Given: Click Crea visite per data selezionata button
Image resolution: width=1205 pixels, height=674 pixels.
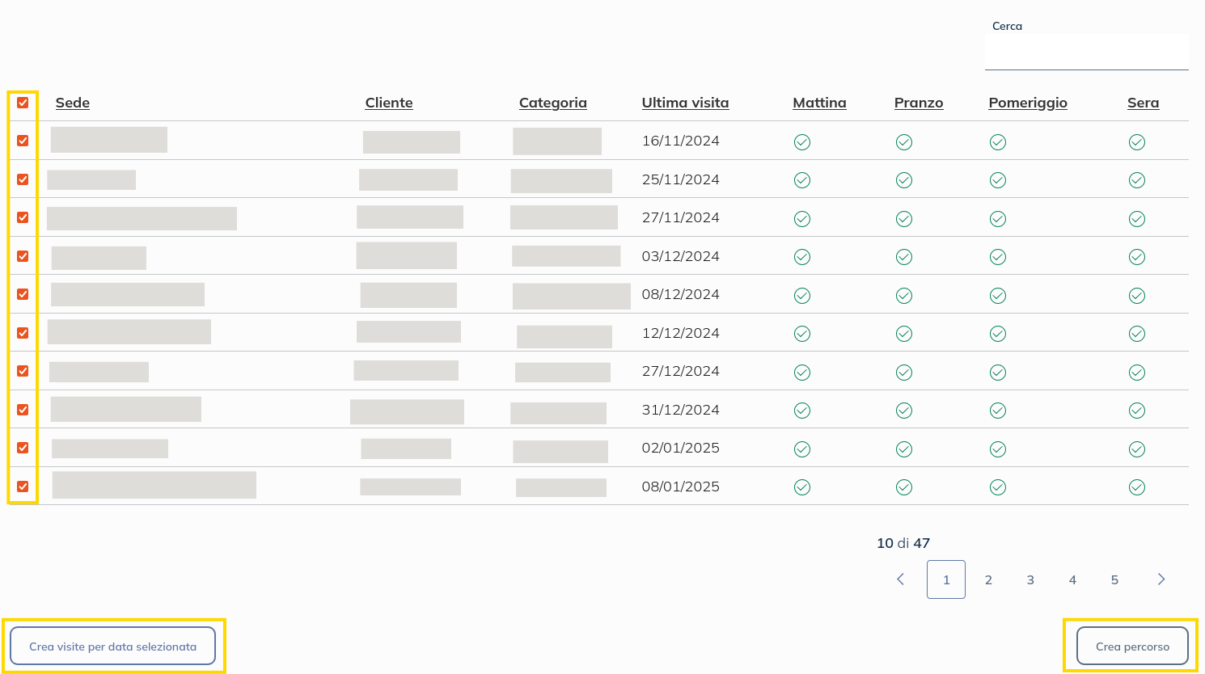Looking at the screenshot, I should tap(113, 647).
